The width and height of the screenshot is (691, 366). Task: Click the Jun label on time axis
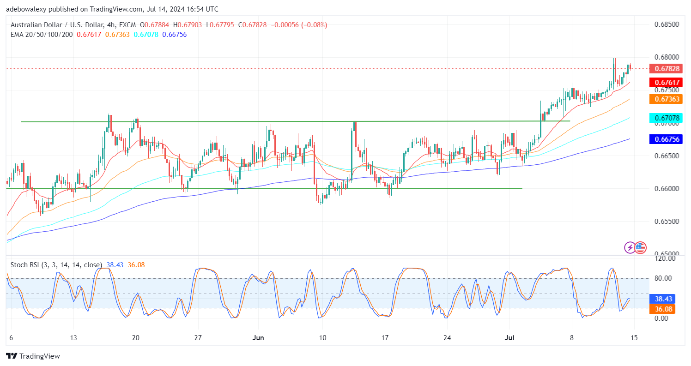pos(259,338)
